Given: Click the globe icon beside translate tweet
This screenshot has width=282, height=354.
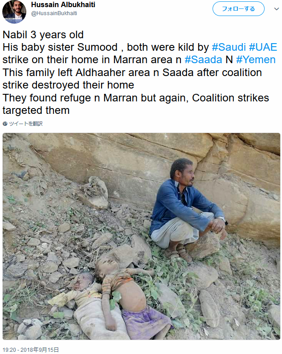Looking at the screenshot, I should coord(5,124).
